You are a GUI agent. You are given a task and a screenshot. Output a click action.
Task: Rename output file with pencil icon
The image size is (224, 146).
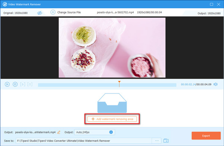click(x=59, y=132)
